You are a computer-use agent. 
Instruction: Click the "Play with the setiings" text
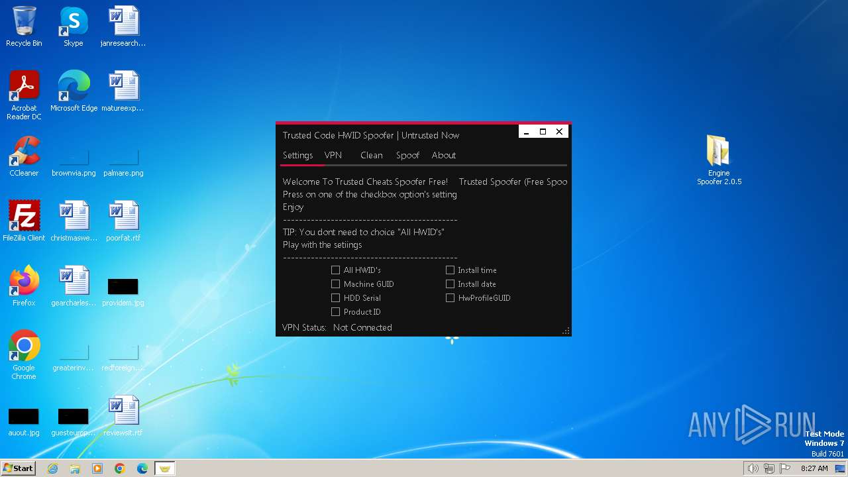click(322, 244)
